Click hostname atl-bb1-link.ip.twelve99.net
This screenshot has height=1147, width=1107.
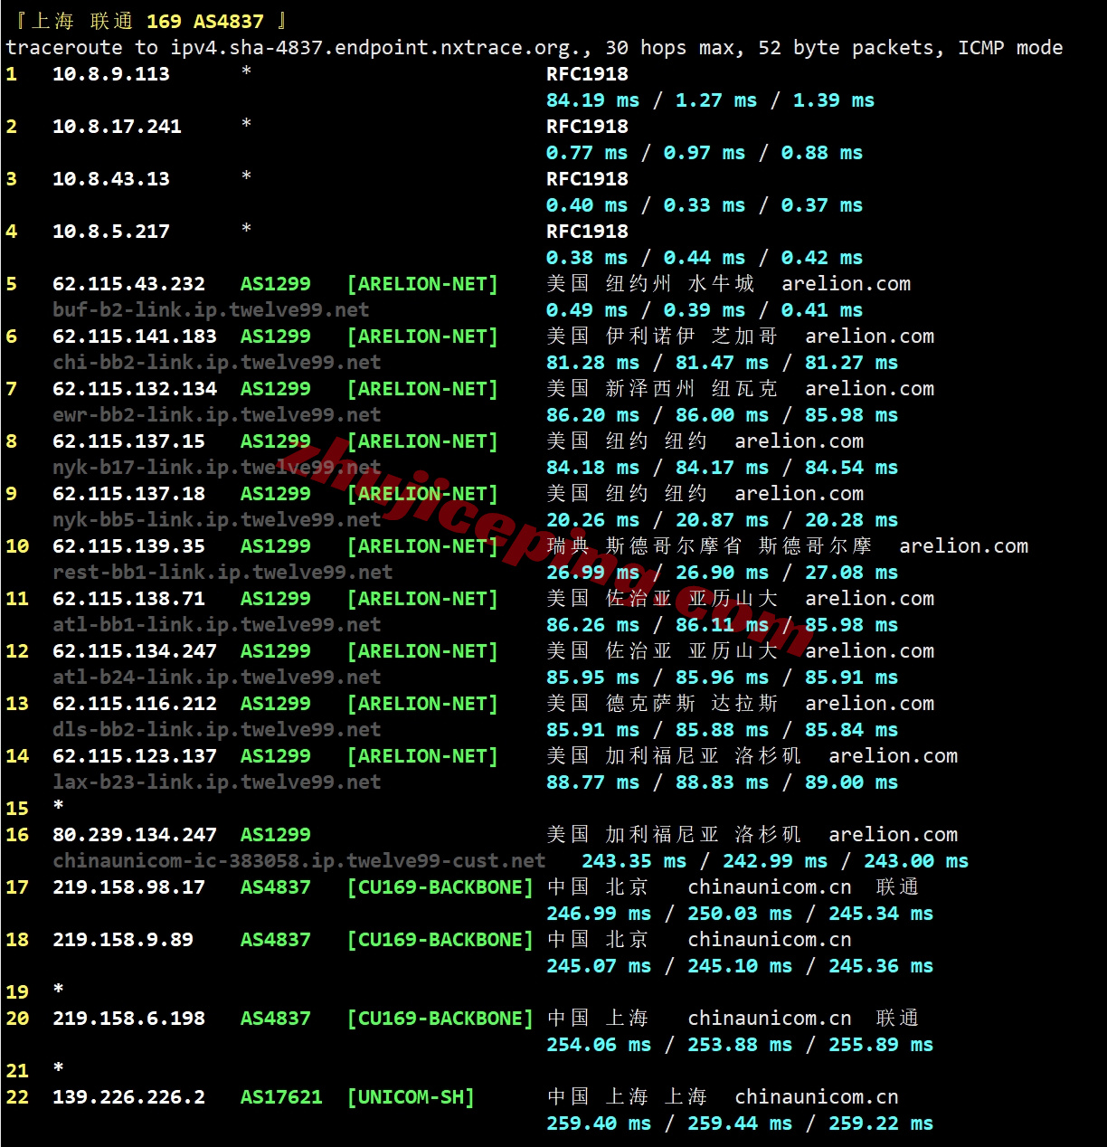[x=217, y=625]
